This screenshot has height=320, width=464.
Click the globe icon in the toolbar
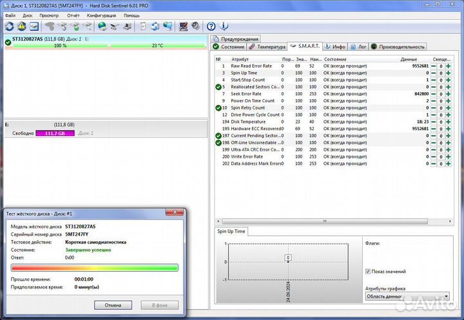click(102, 26)
